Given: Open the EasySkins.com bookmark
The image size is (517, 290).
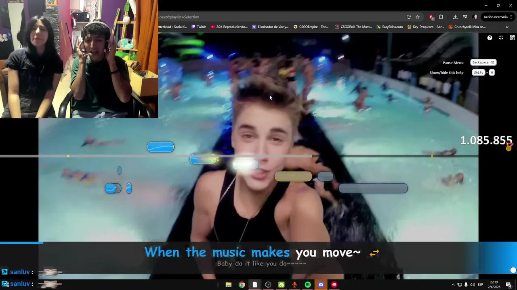Looking at the screenshot, I should (x=389, y=27).
